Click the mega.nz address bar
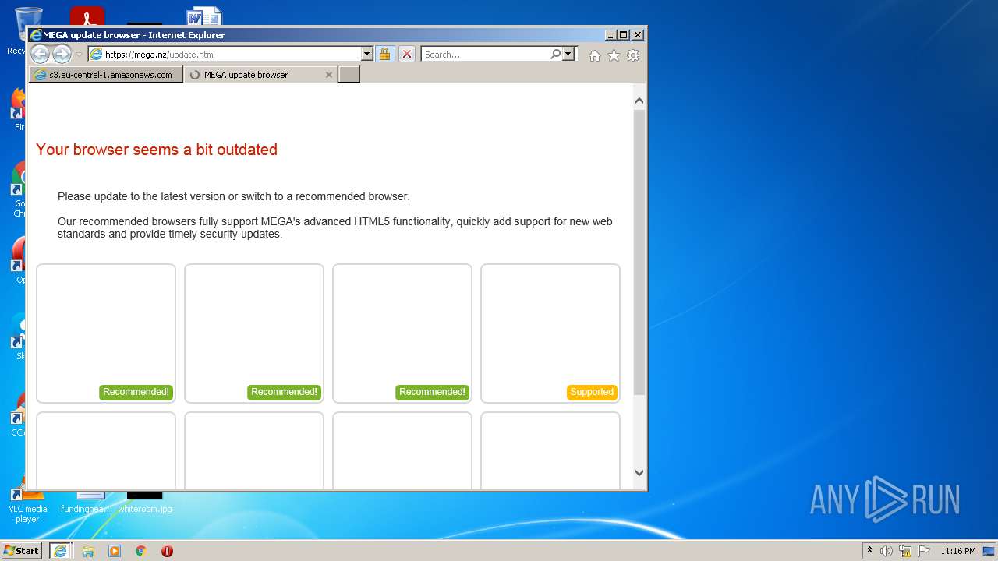The width and height of the screenshot is (998, 561). (x=225, y=54)
